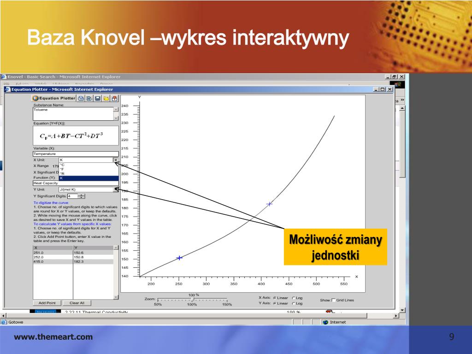Click the Cp equation display box
The image size is (472, 354).
tap(76, 136)
